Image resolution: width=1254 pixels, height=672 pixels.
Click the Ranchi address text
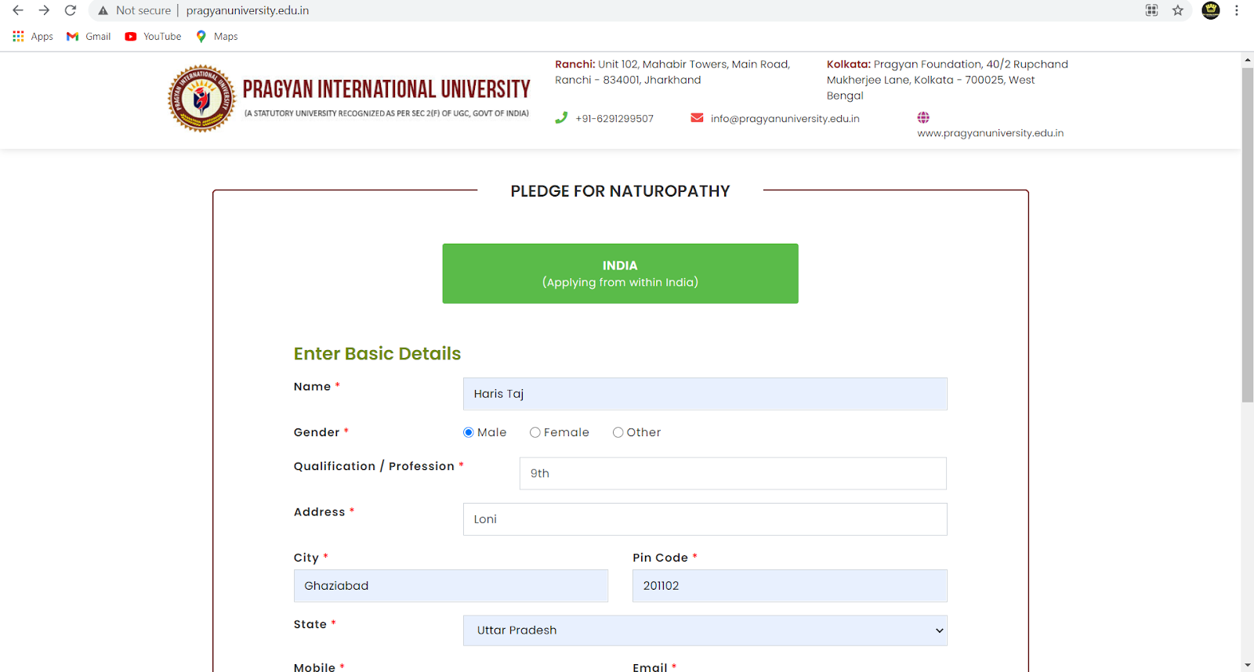pyautogui.click(x=672, y=72)
